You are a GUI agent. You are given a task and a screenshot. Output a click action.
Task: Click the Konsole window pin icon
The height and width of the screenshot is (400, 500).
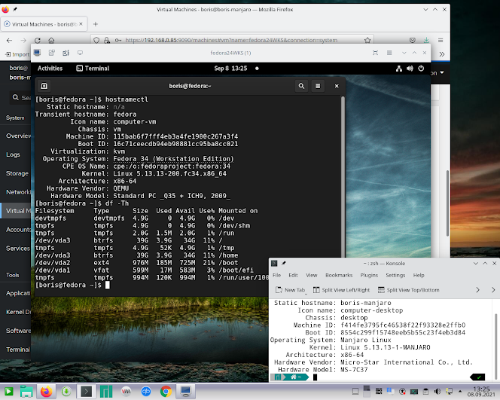pyautogui.click(x=283, y=263)
